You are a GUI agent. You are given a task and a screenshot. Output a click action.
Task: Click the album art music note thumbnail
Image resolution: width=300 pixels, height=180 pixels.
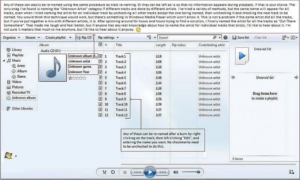click(x=53, y=67)
